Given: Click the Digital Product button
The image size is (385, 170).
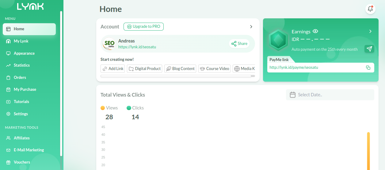Looking at the screenshot, I should tap(144, 69).
